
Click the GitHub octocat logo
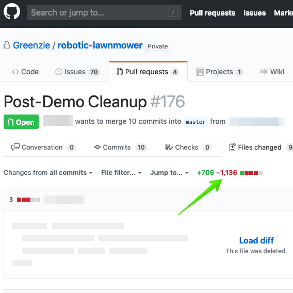12,11
